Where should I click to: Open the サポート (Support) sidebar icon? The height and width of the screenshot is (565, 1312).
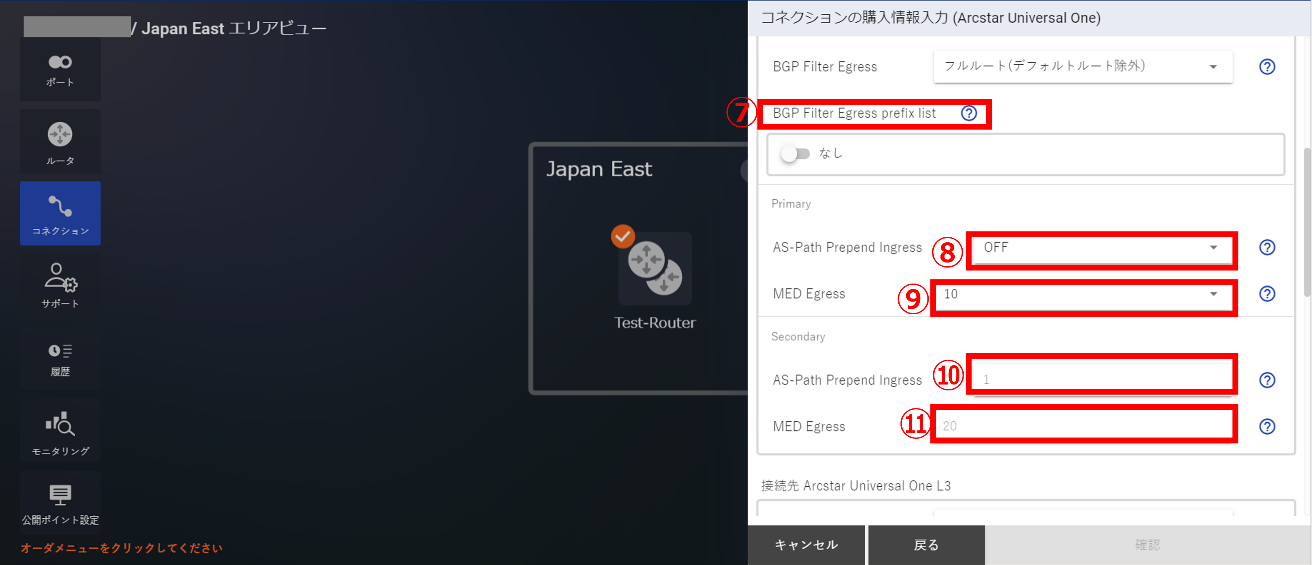pos(60,285)
